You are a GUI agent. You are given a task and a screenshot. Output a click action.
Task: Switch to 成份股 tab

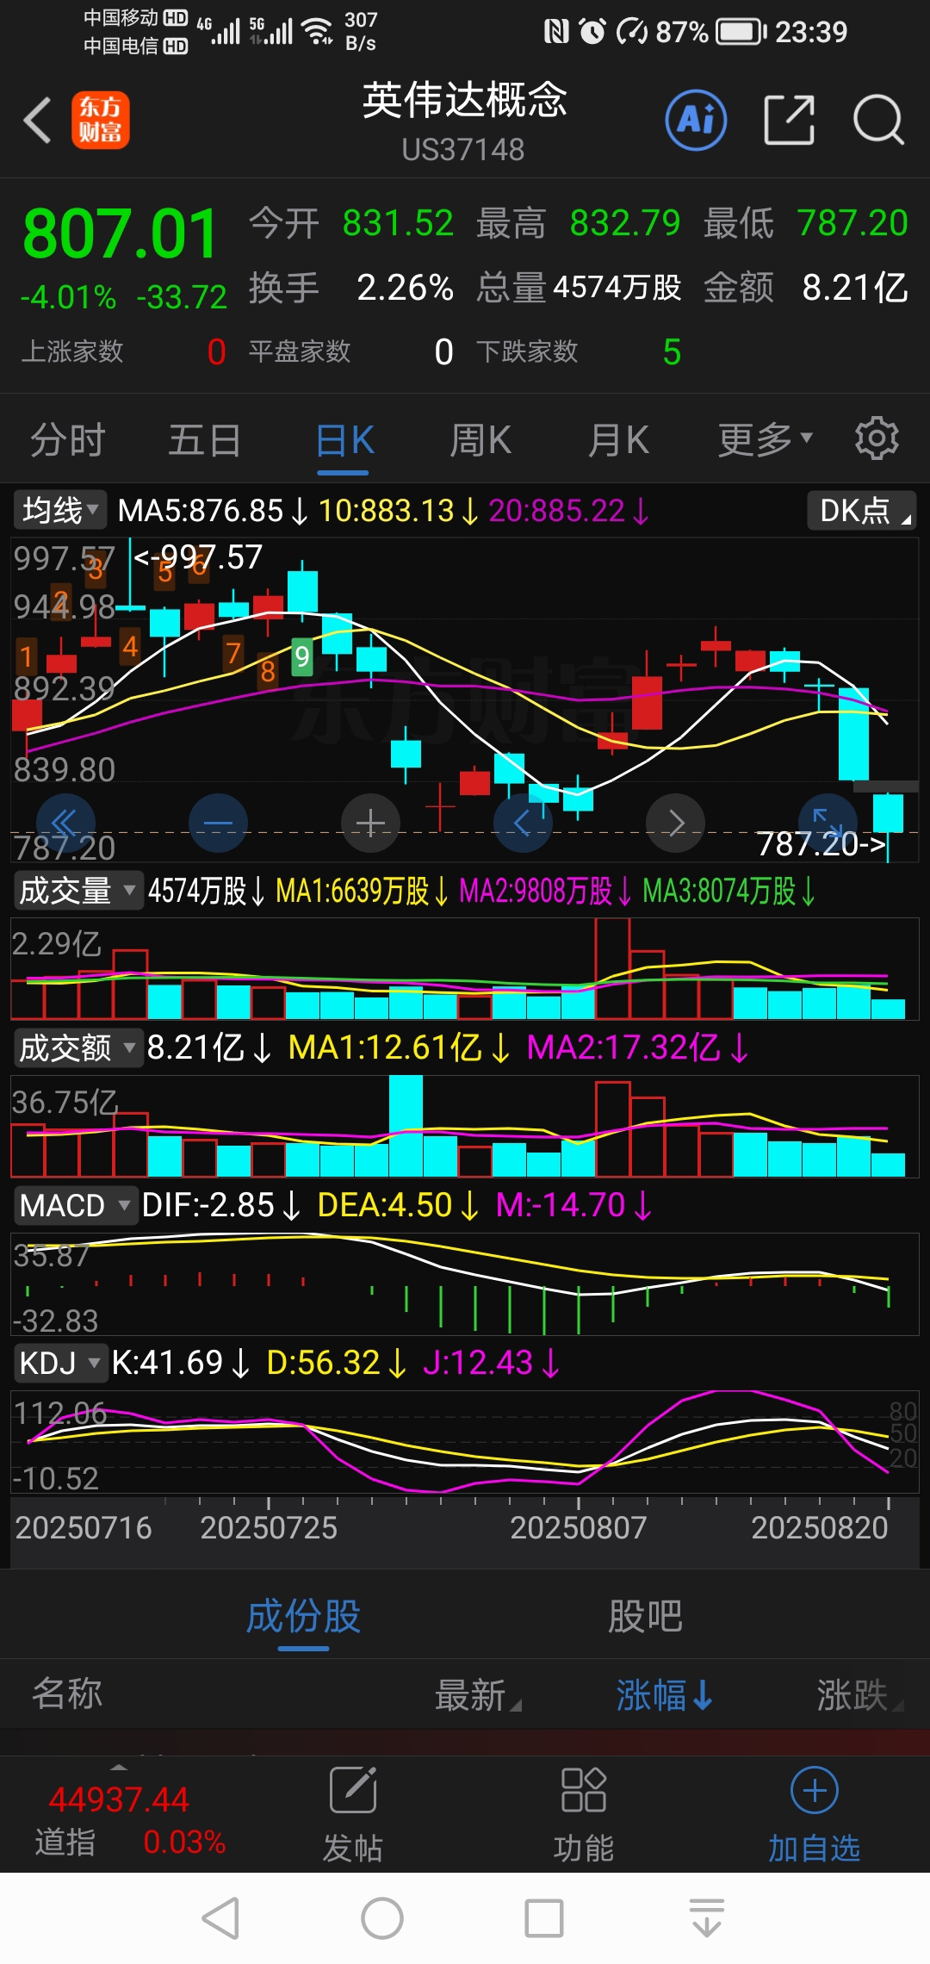[x=303, y=1616]
